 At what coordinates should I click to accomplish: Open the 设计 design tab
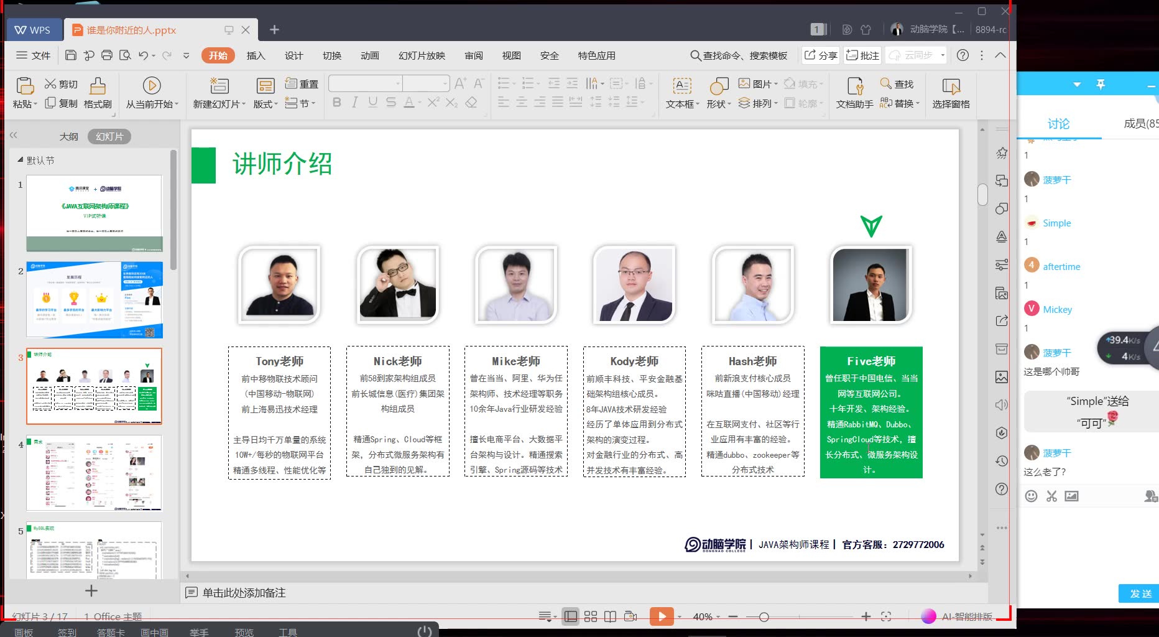(293, 55)
